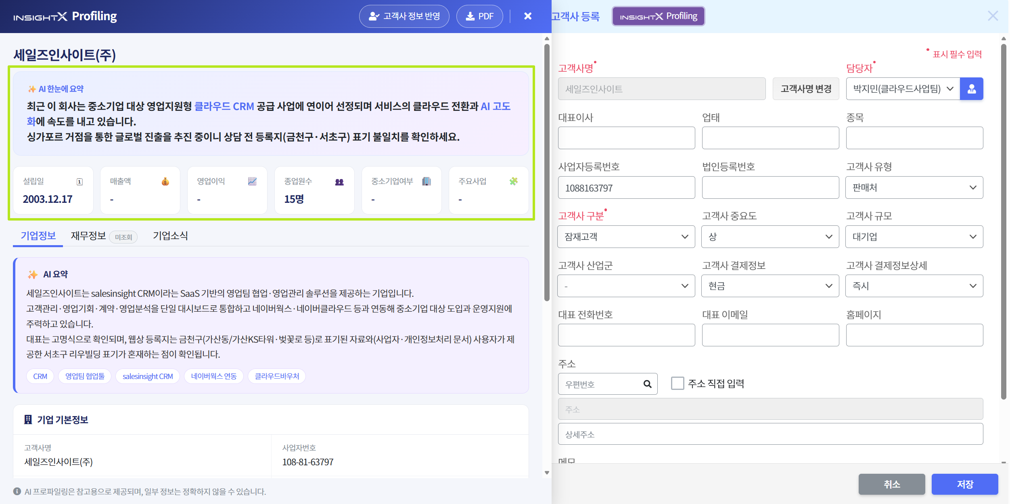Open the 고객사 중요도 dropdown showing 상
This screenshot has width=1010, height=504.
[770, 237]
